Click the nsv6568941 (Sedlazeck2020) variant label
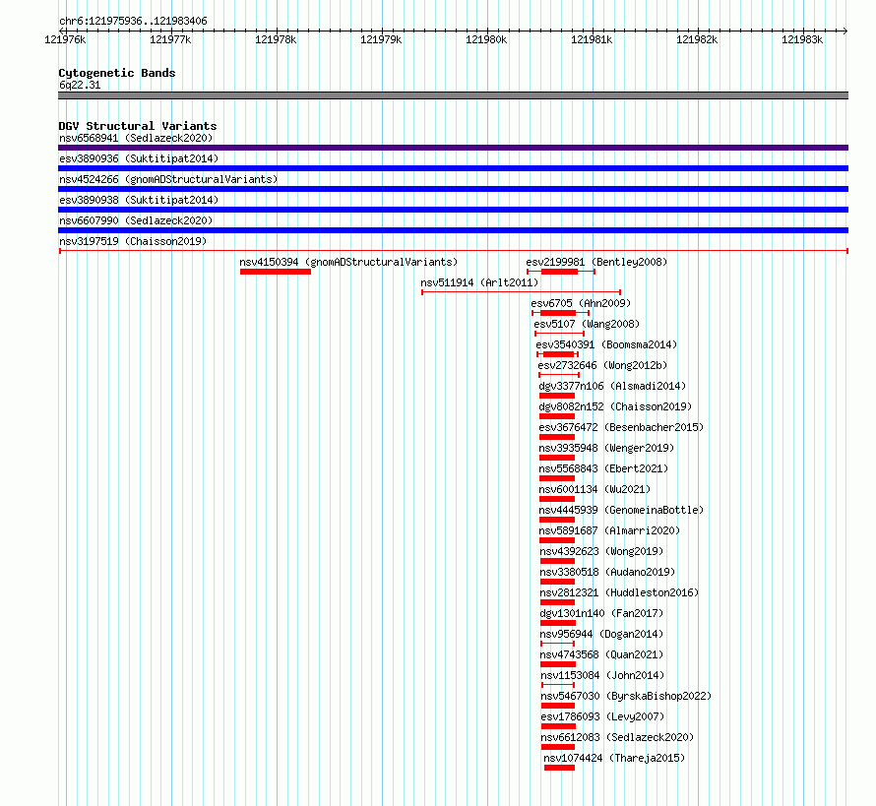This screenshot has width=876, height=806. (136, 138)
